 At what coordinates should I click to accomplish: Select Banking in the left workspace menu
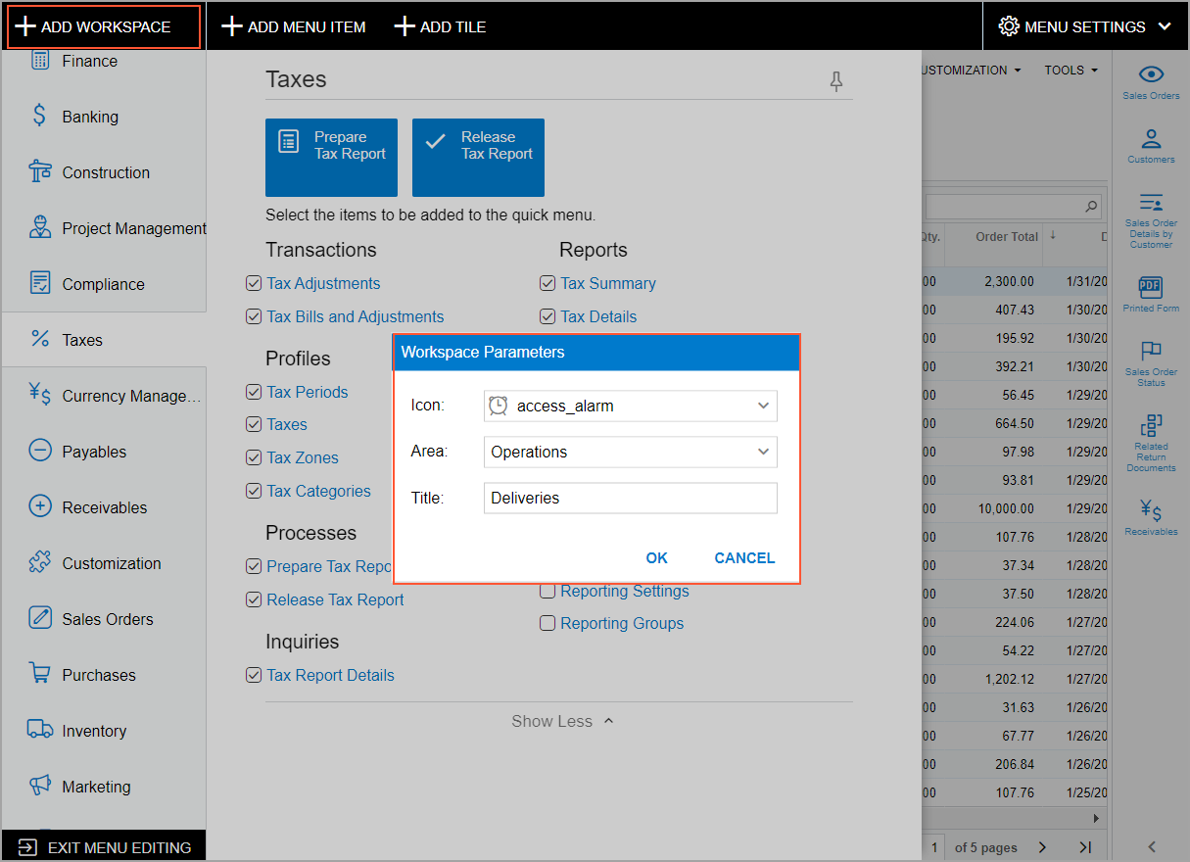(x=90, y=117)
